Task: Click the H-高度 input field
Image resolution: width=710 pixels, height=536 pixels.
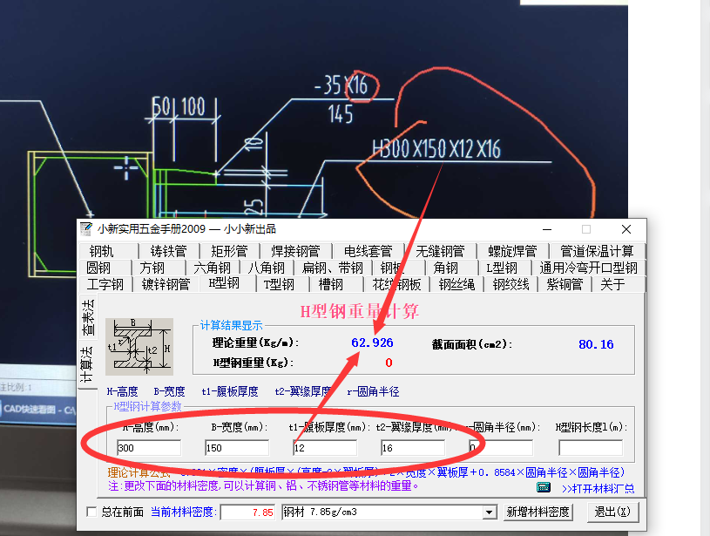Action: coord(148,448)
